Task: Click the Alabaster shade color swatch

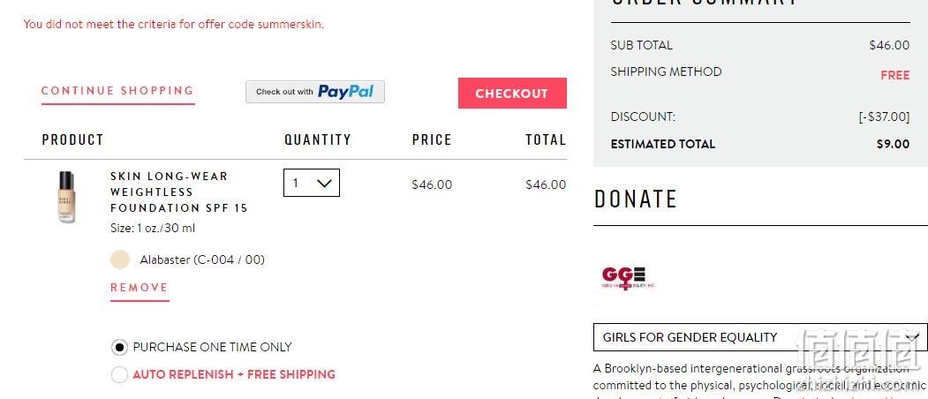Action: [x=120, y=260]
